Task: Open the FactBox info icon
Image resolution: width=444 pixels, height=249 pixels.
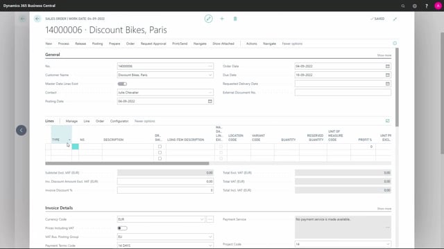Action: pyautogui.click(x=395, y=43)
